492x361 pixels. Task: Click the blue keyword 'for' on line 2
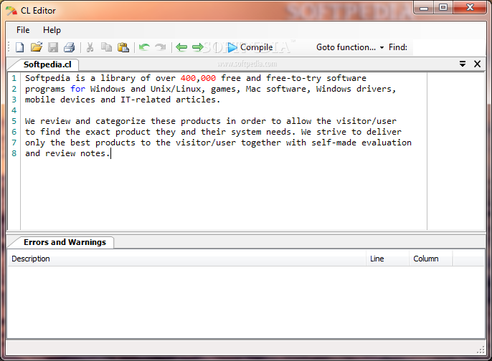pos(77,89)
